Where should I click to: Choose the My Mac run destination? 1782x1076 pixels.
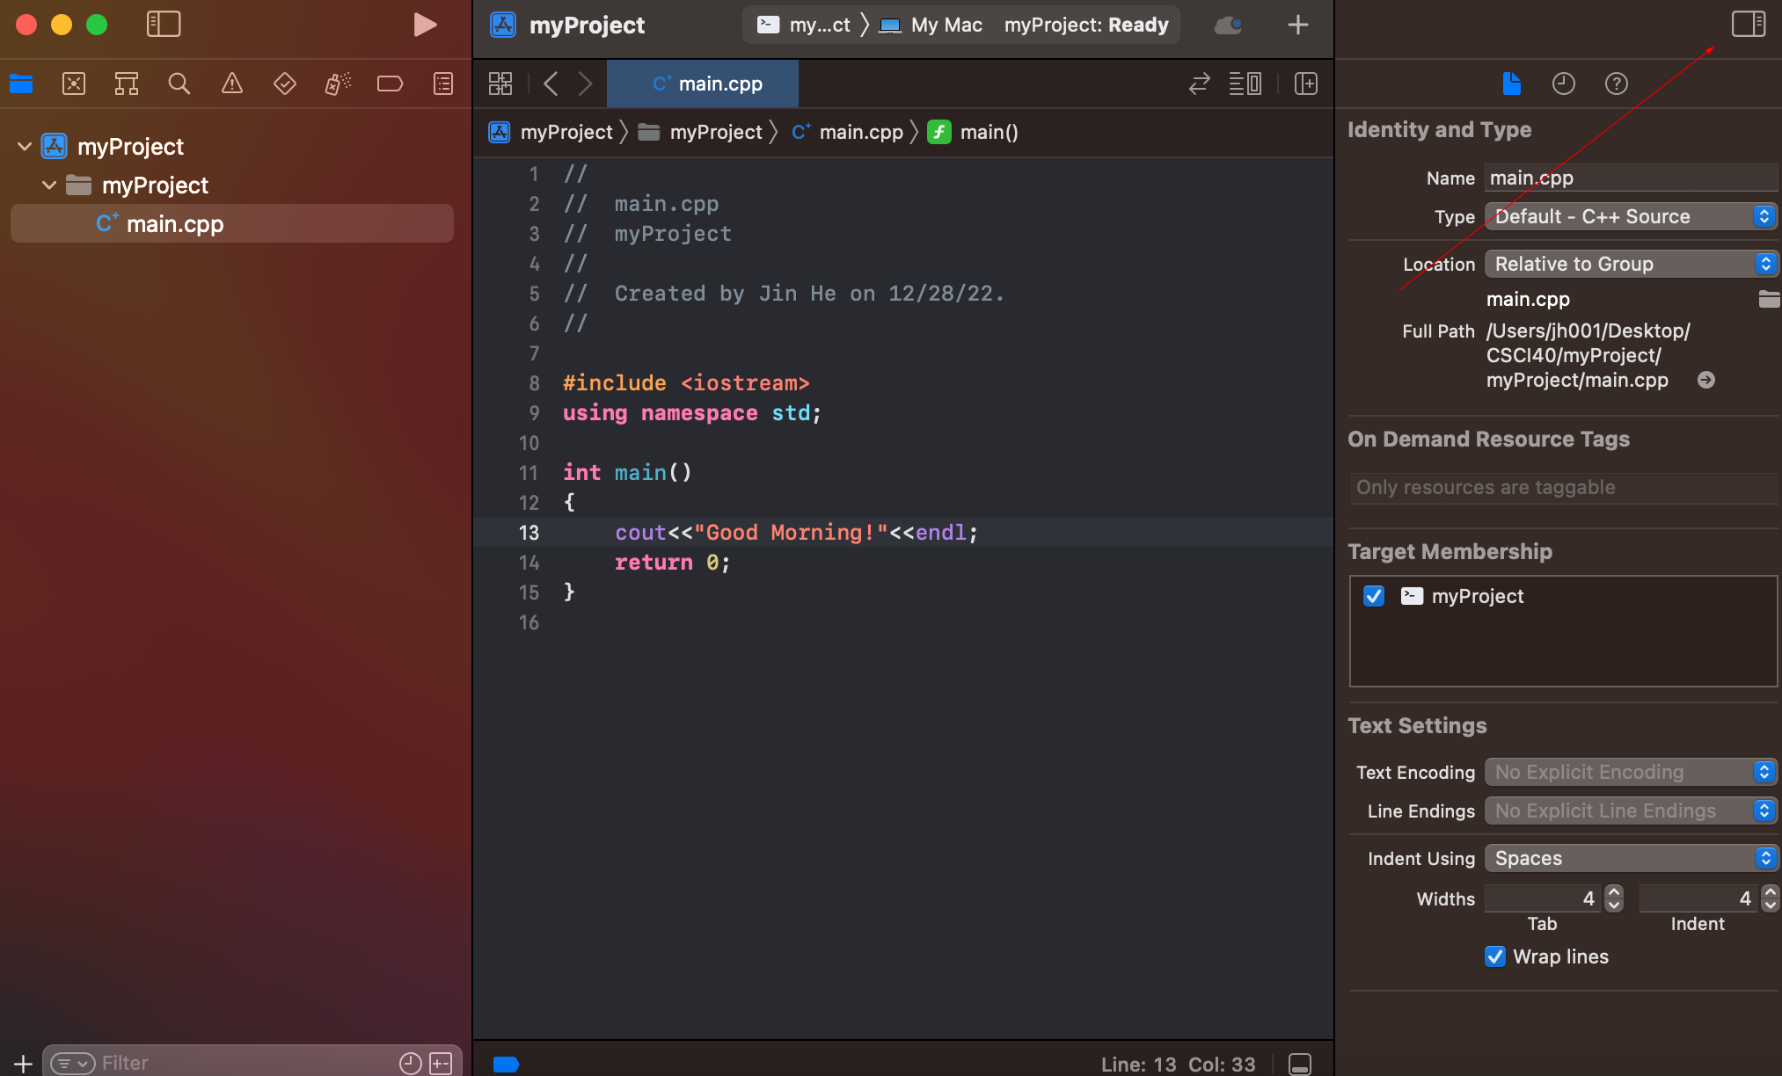pyautogui.click(x=931, y=25)
